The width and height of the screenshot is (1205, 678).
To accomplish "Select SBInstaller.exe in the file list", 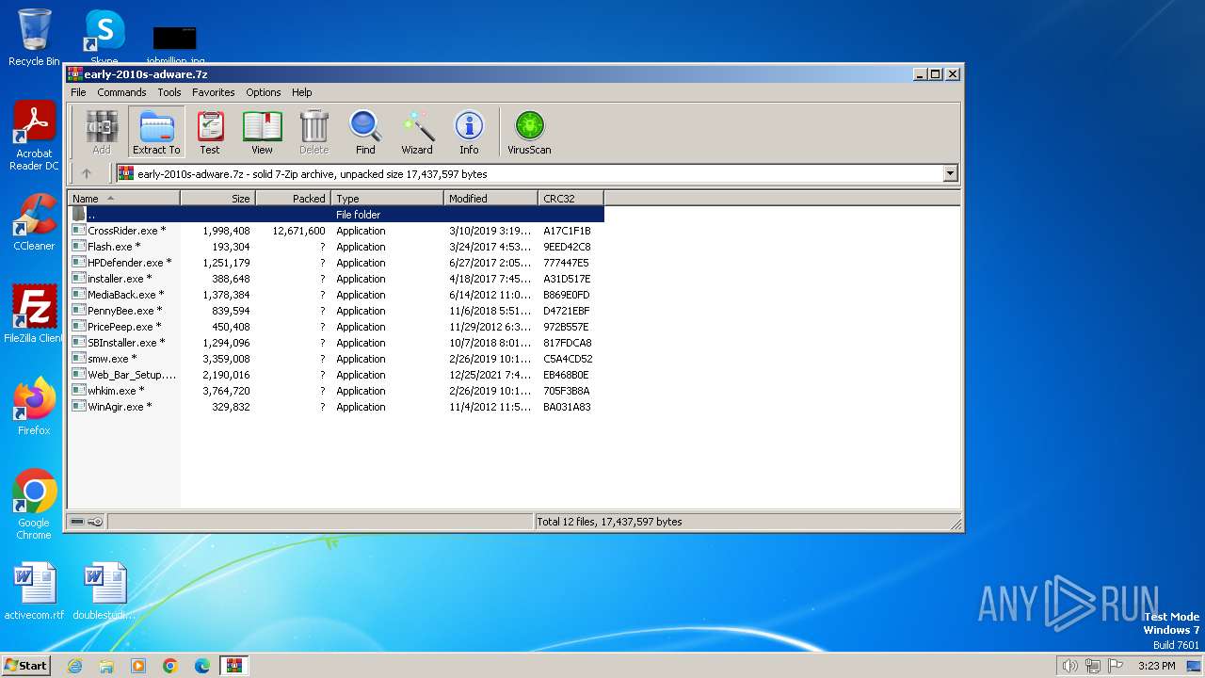I will tap(336, 343).
